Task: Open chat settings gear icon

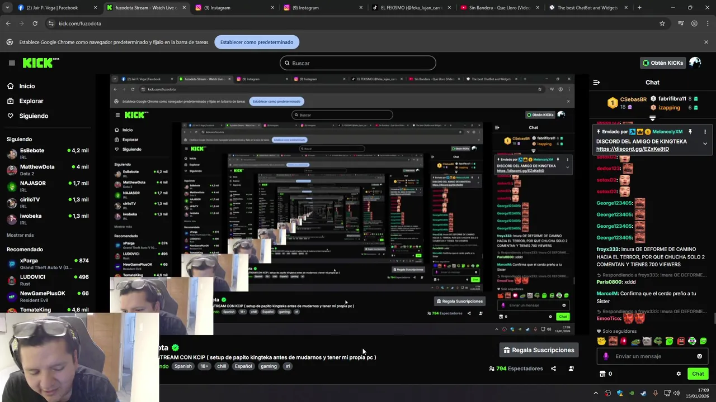Action: 679,374
